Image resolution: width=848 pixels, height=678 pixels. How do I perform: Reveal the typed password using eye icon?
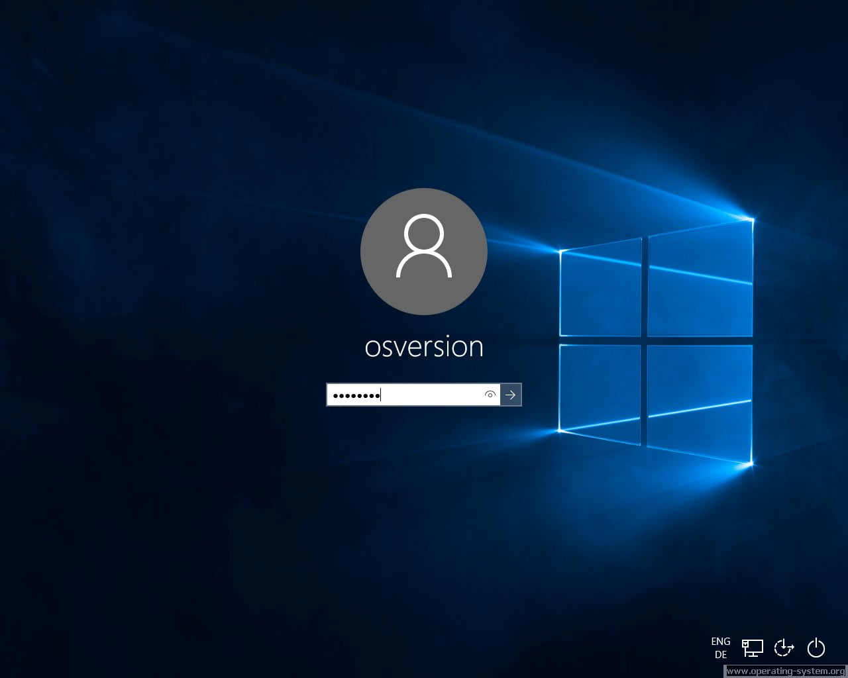click(x=490, y=395)
